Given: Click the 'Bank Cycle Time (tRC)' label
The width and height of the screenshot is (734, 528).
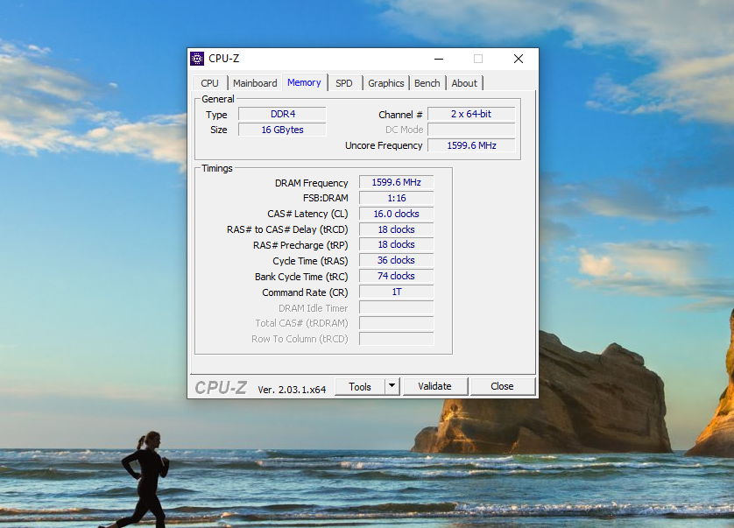Looking at the screenshot, I should pyautogui.click(x=301, y=277).
